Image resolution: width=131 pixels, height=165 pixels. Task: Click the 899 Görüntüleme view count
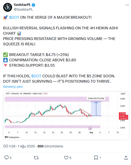(x=50, y=146)
